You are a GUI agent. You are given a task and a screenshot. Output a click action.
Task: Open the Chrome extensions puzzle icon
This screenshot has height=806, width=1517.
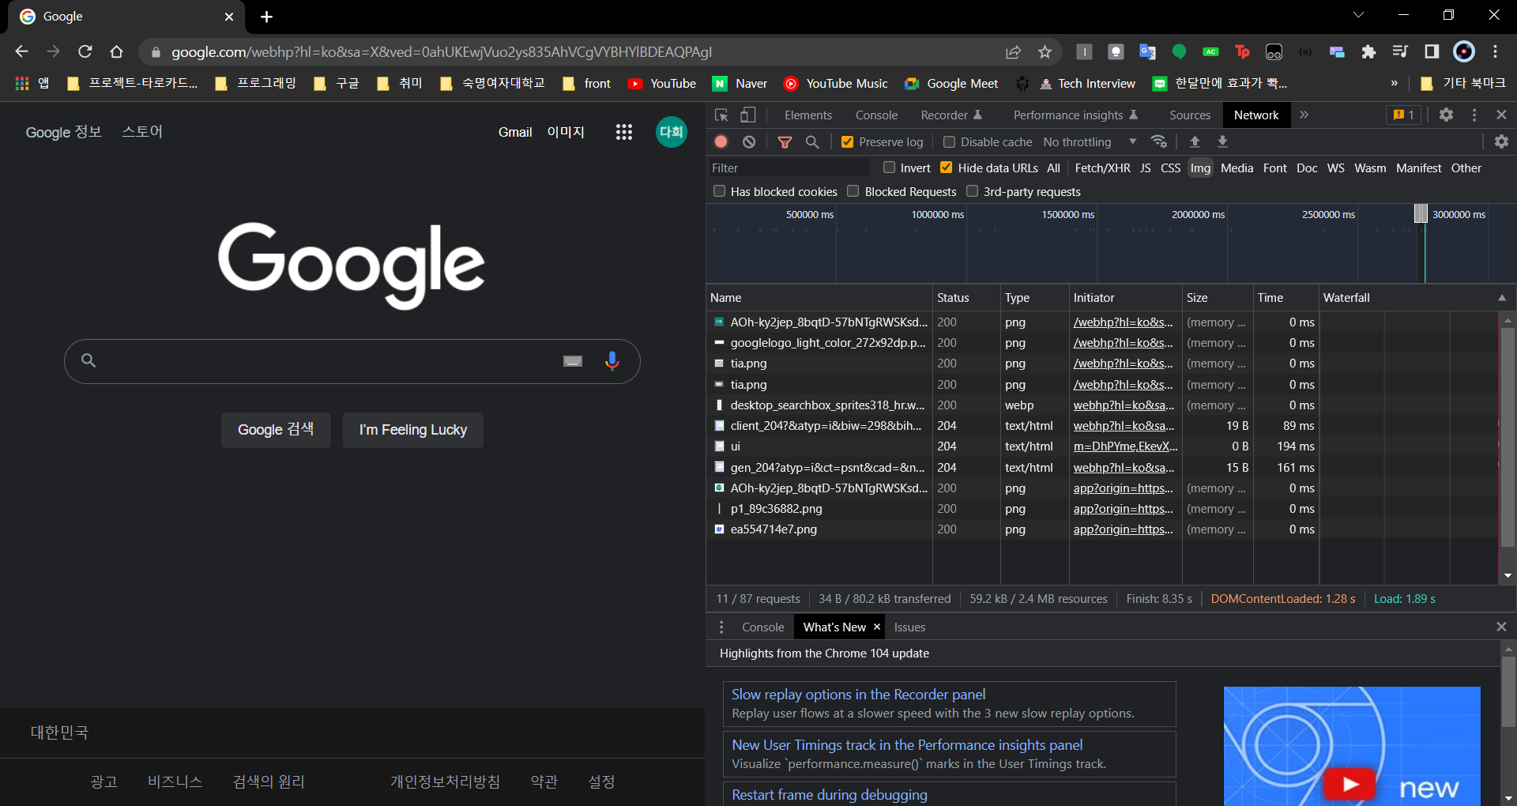click(1368, 52)
